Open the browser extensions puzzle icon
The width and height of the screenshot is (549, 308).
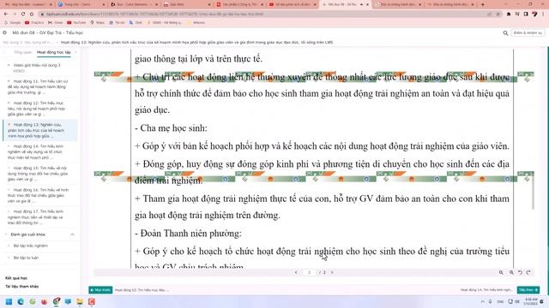[x=509, y=14]
